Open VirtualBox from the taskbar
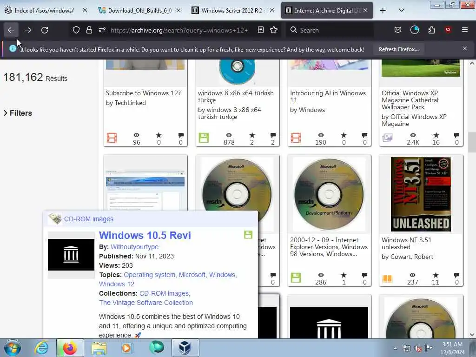The width and height of the screenshot is (476, 357). click(185, 348)
